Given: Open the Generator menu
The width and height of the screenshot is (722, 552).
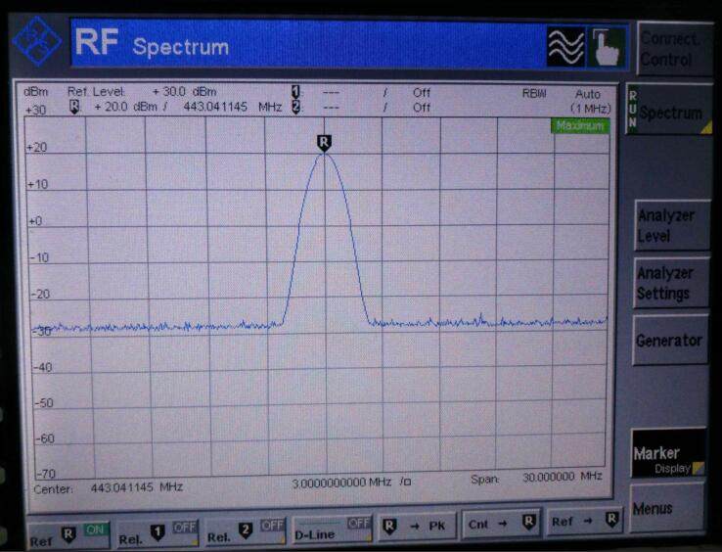Looking at the screenshot, I should click(670, 340).
